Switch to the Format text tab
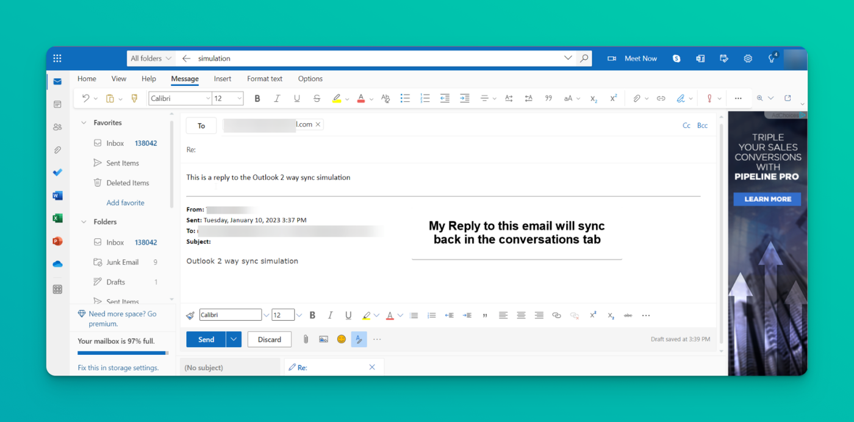This screenshot has width=854, height=422. 265,79
